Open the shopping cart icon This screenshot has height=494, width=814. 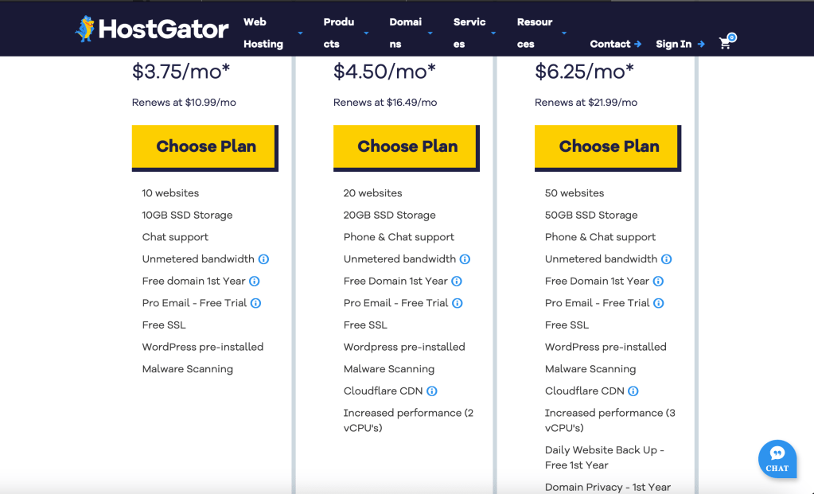[x=725, y=43]
